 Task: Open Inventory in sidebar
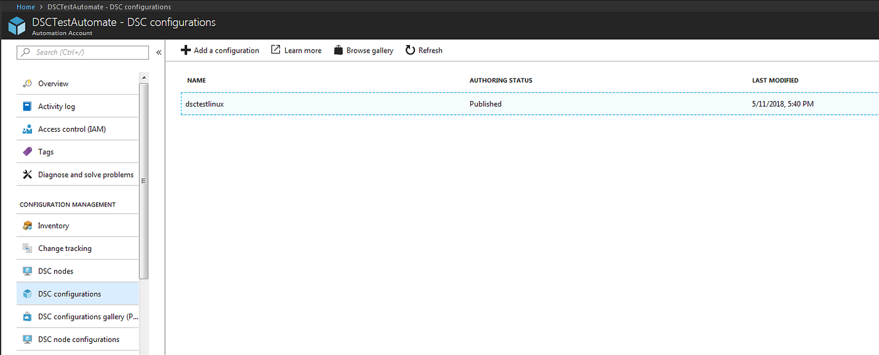tap(77, 226)
